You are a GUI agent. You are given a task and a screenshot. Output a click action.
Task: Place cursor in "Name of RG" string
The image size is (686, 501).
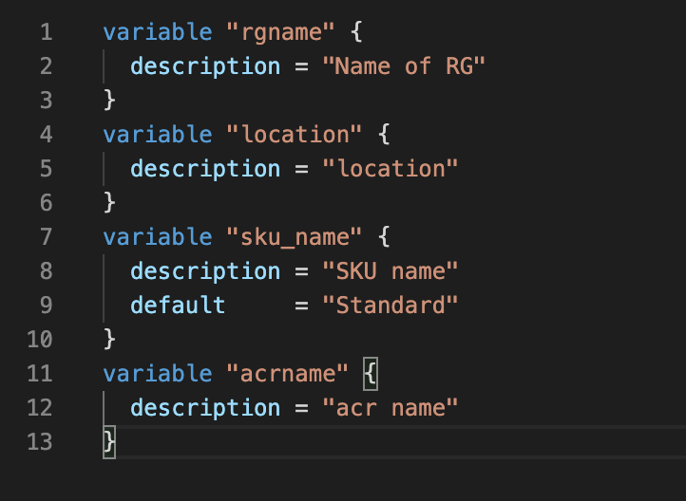click(404, 66)
